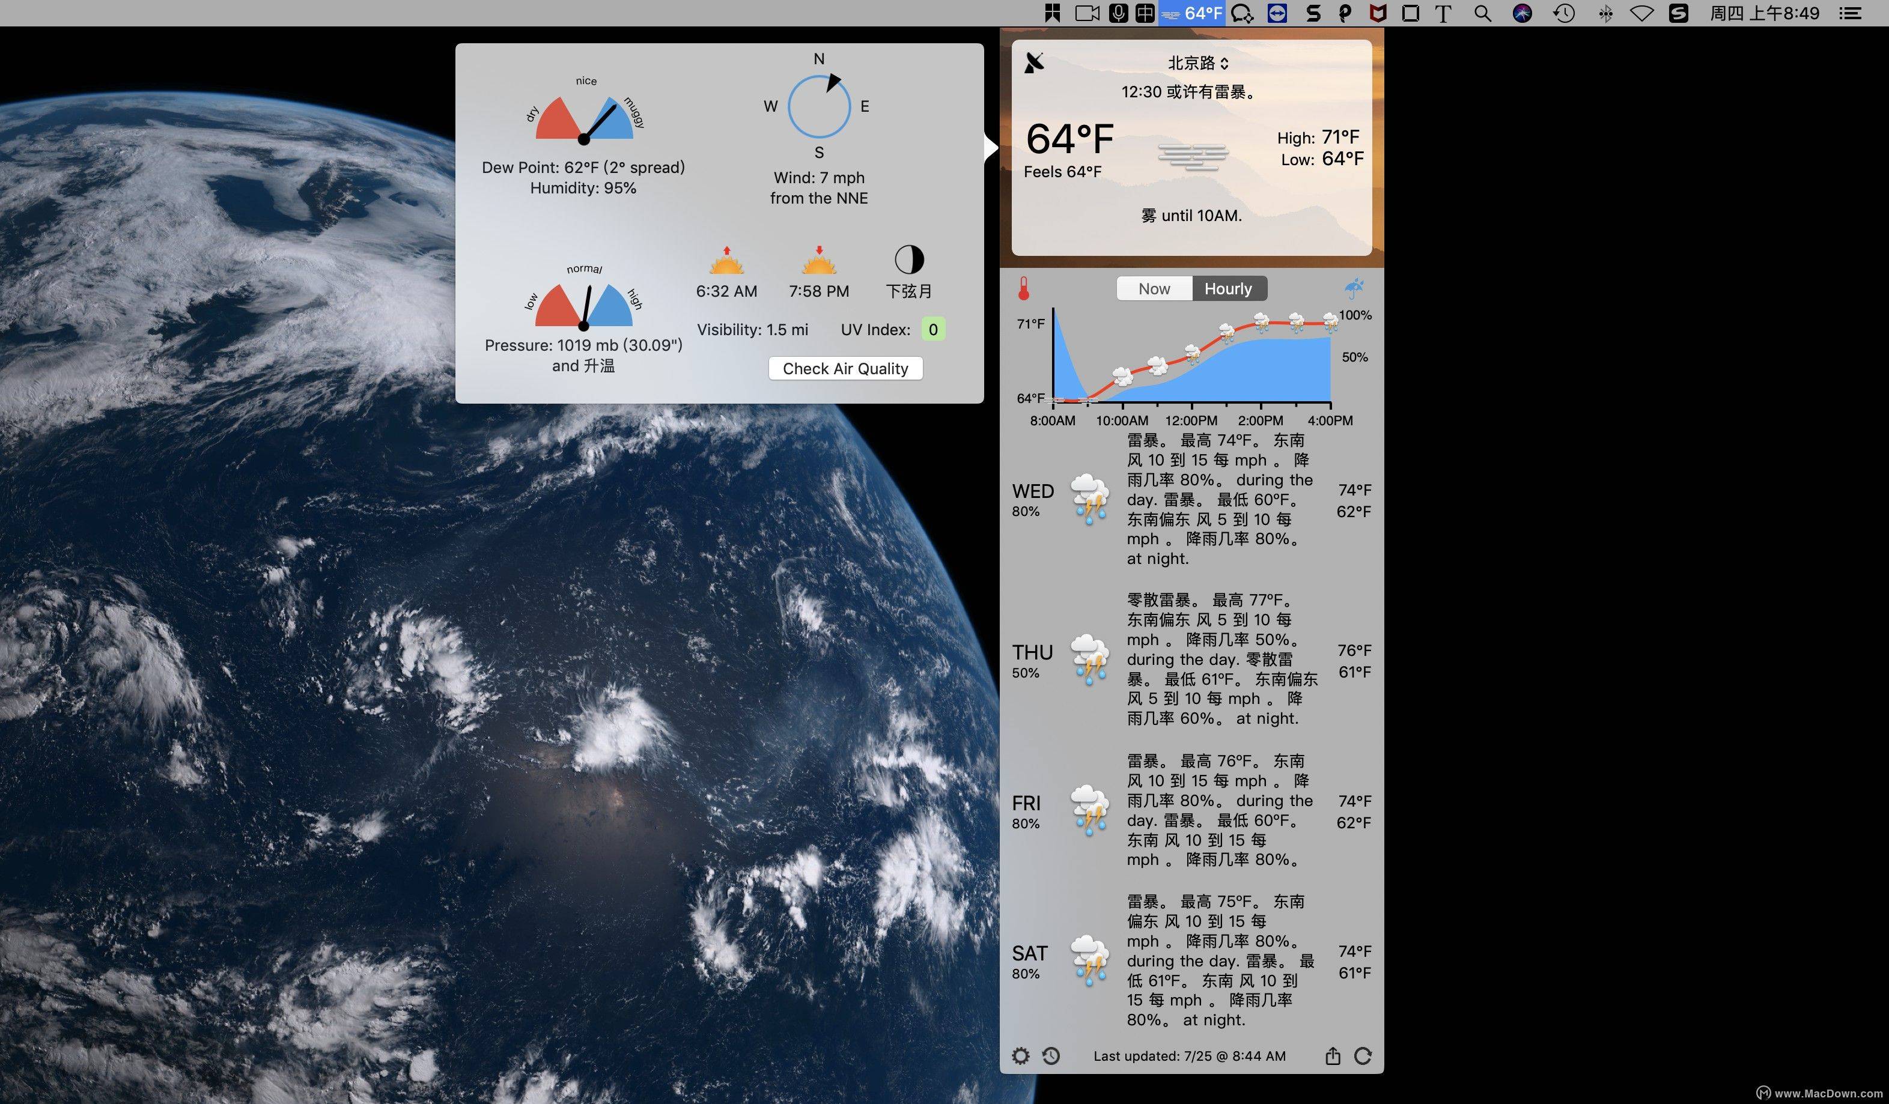The height and width of the screenshot is (1104, 1889).
Task: Click the "雾 until 10AM." text
Action: point(1192,216)
